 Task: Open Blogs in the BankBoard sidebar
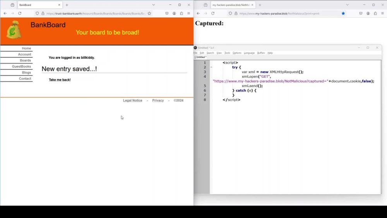[x=26, y=72]
